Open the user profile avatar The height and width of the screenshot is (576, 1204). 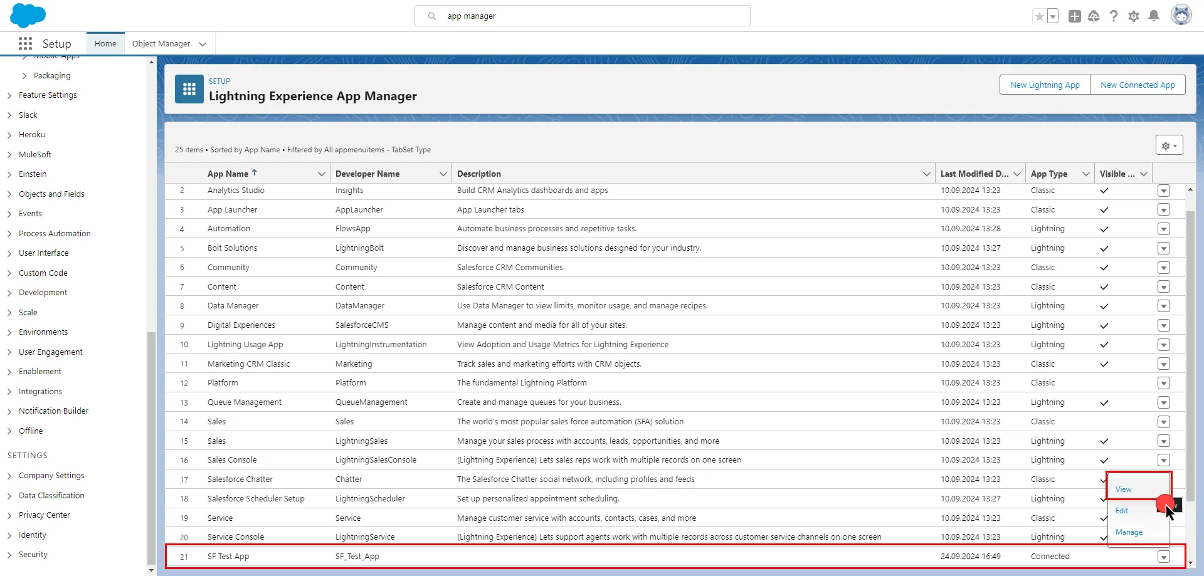click(x=1181, y=15)
